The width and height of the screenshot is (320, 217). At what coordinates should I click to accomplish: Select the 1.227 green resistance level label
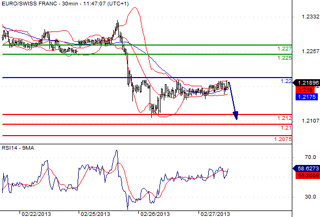coord(285,49)
